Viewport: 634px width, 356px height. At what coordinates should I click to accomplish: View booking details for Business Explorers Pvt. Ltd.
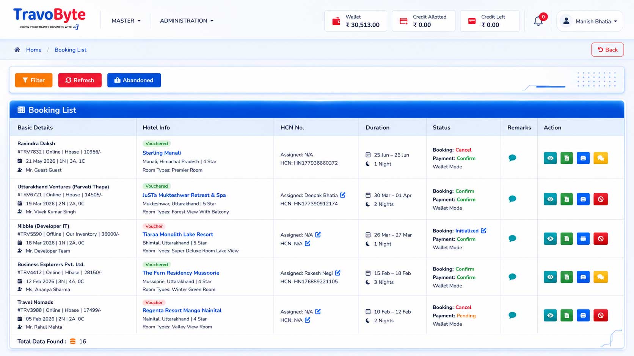coord(550,277)
